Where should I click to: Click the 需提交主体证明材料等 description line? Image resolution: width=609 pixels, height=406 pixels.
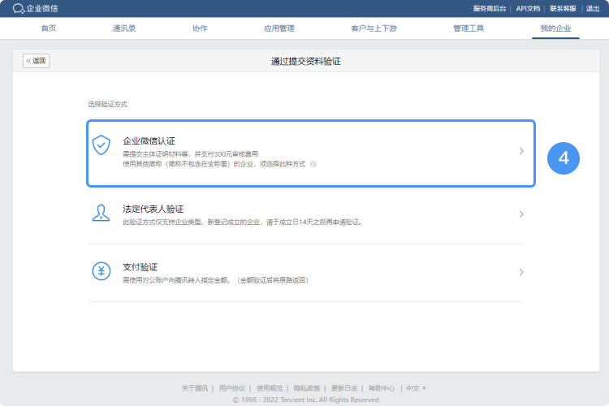click(x=190, y=153)
